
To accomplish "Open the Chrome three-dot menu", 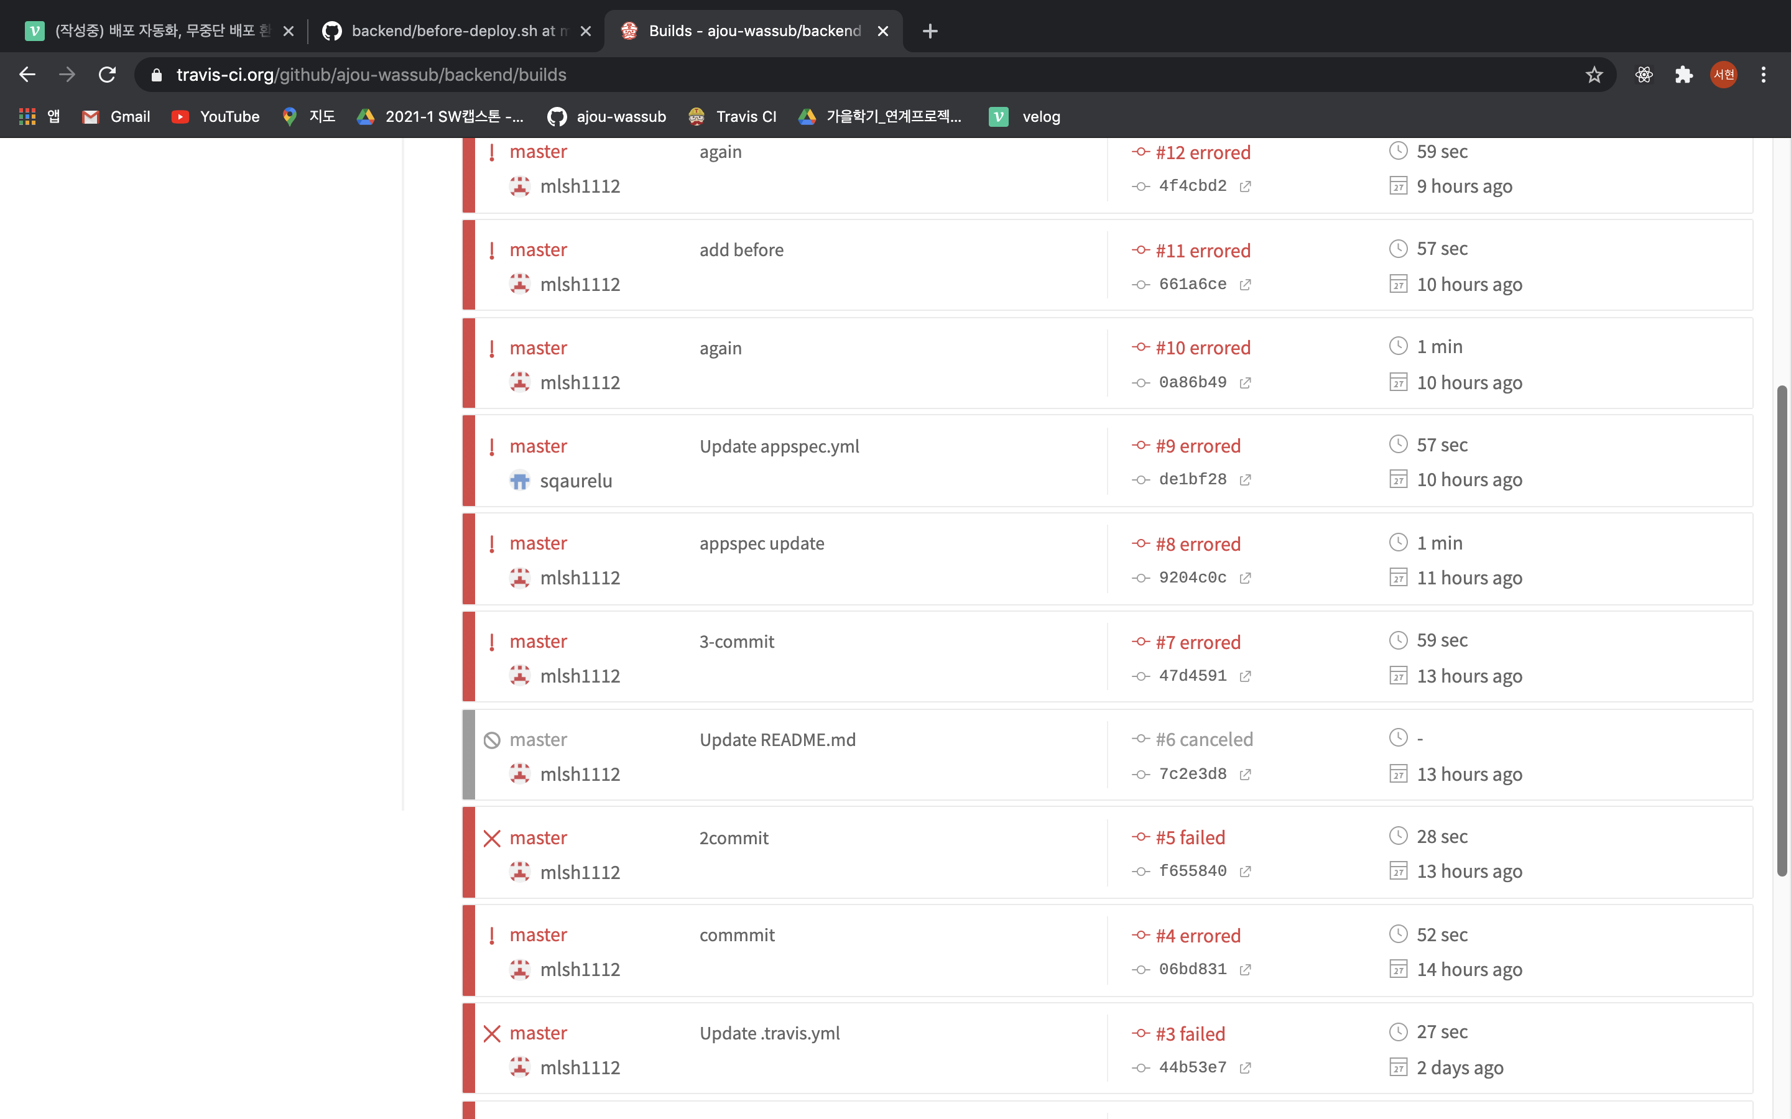I will click(1764, 75).
